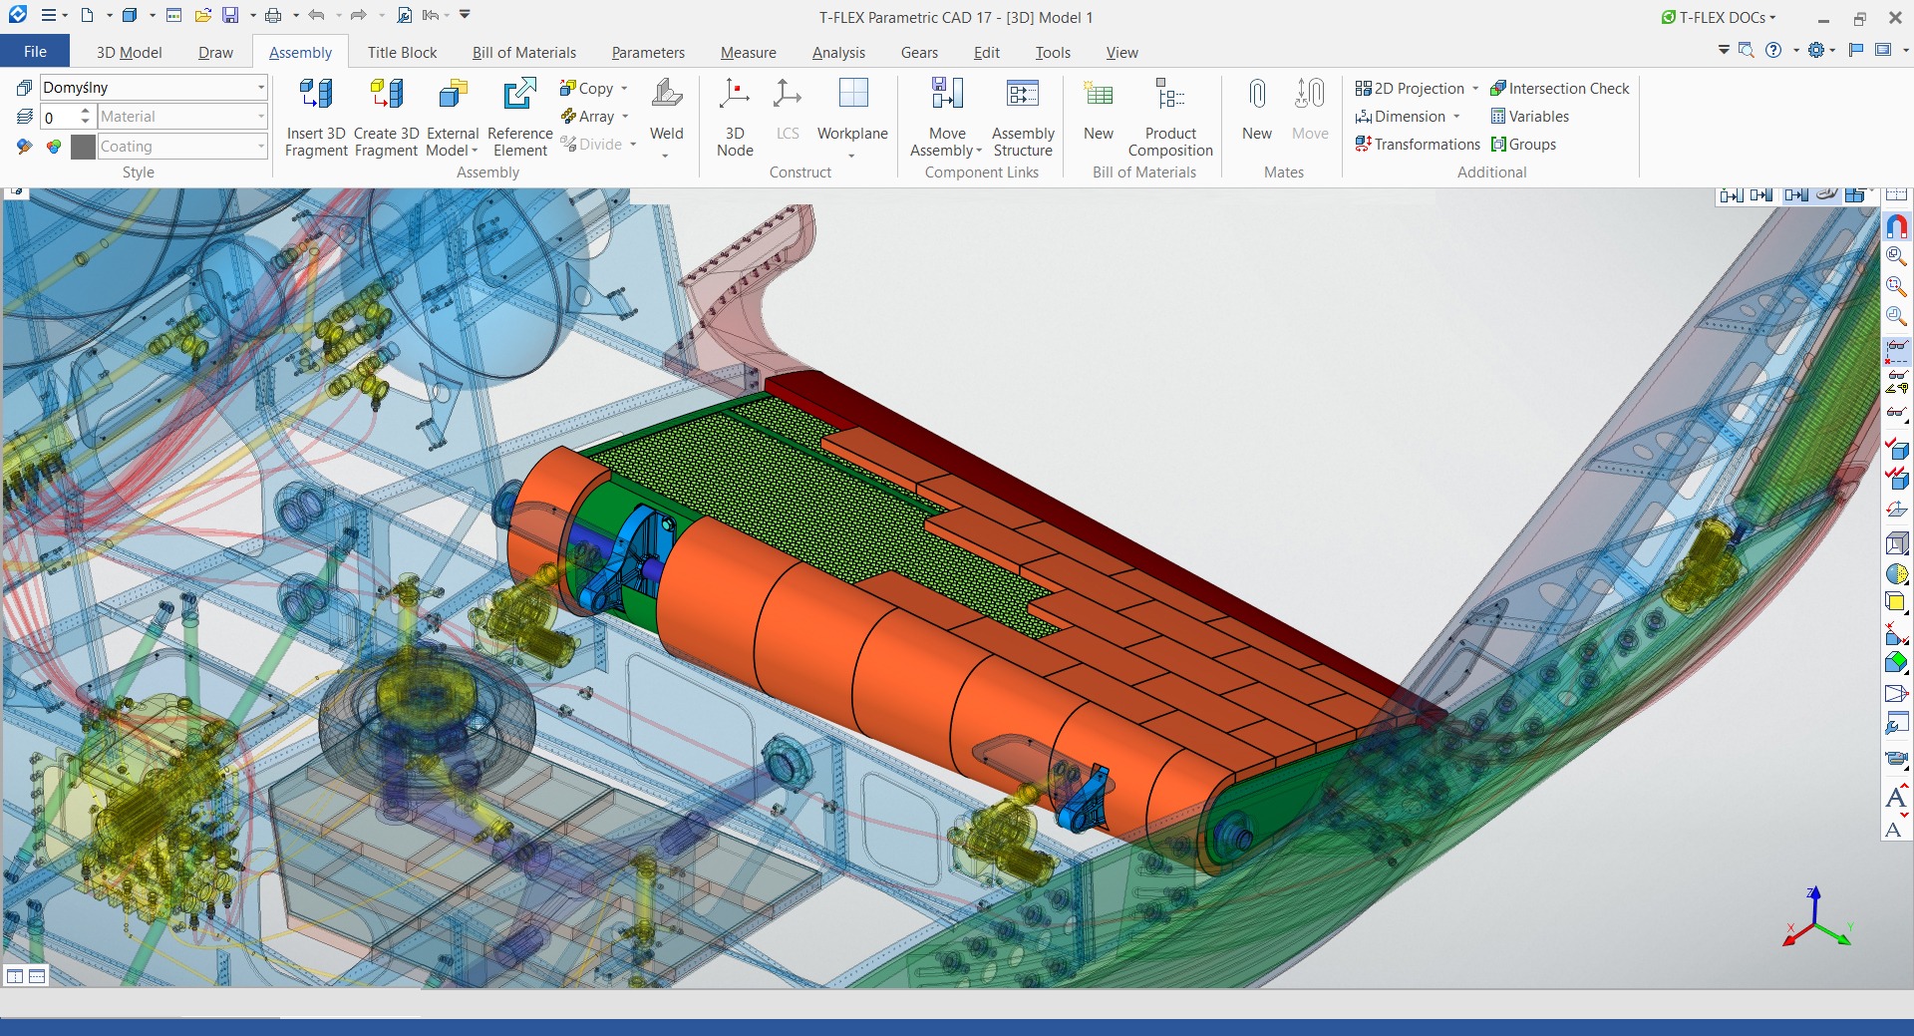The height and width of the screenshot is (1036, 1914).
Task: Click the Insert 3D Fragment tool
Action: [x=316, y=118]
